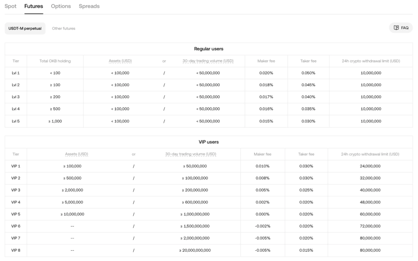Select the Futures tab
418x261 pixels.
34,6
